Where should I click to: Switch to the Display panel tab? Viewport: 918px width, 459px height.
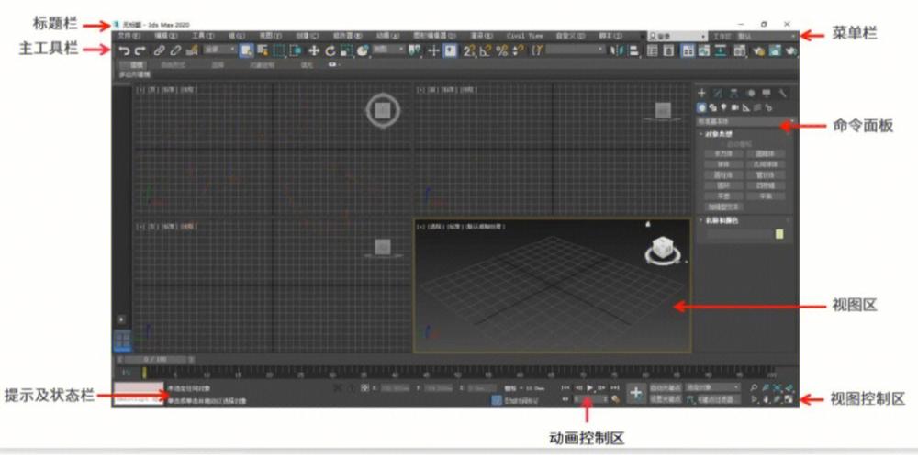tap(767, 93)
